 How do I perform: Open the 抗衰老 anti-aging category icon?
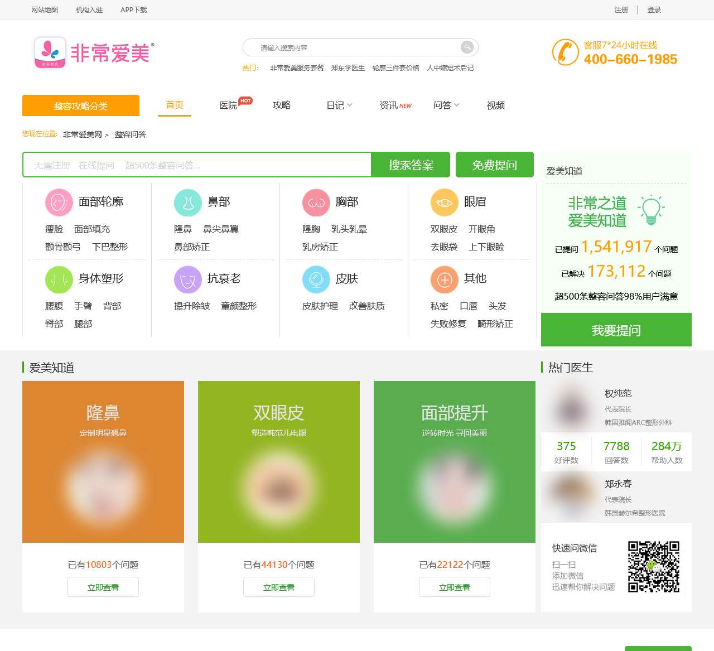tap(187, 279)
